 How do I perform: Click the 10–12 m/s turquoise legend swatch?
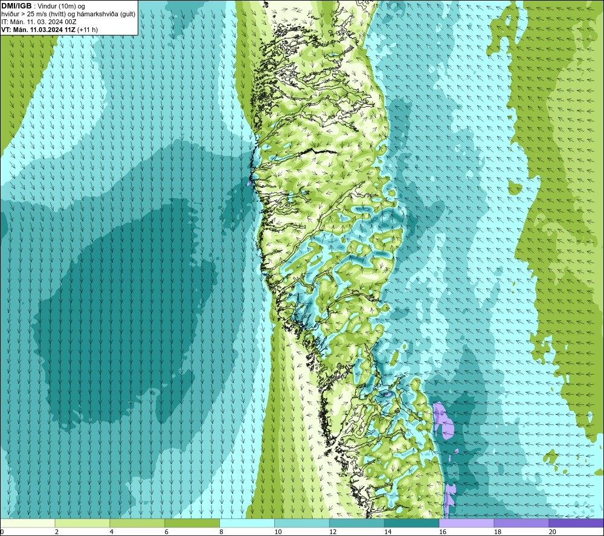click(302, 523)
